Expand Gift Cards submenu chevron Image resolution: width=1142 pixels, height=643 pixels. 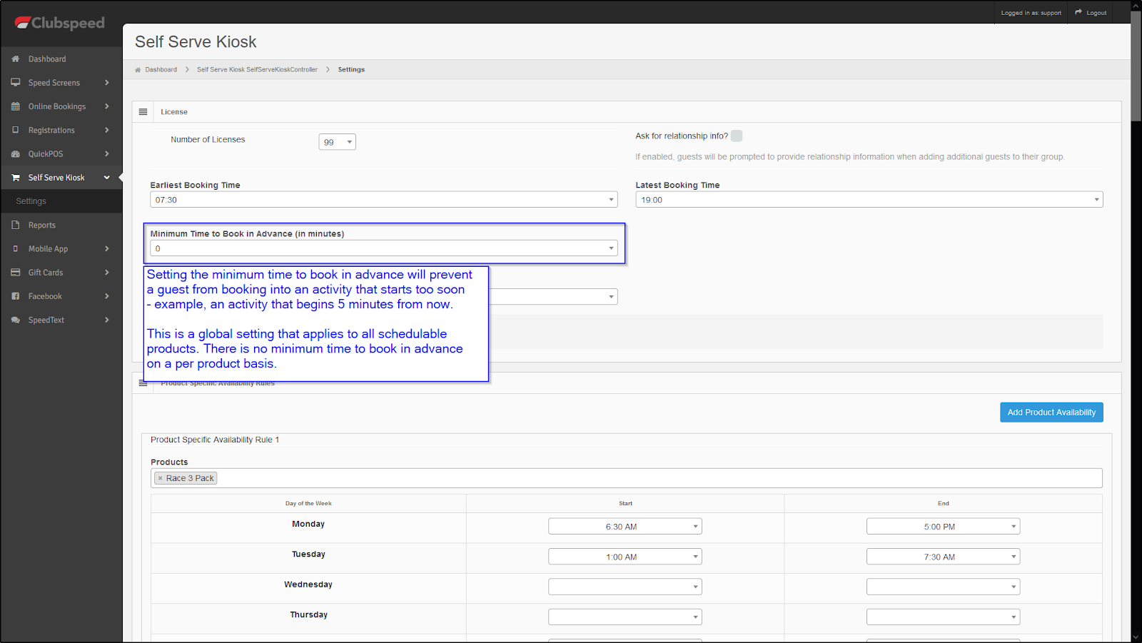pos(107,273)
